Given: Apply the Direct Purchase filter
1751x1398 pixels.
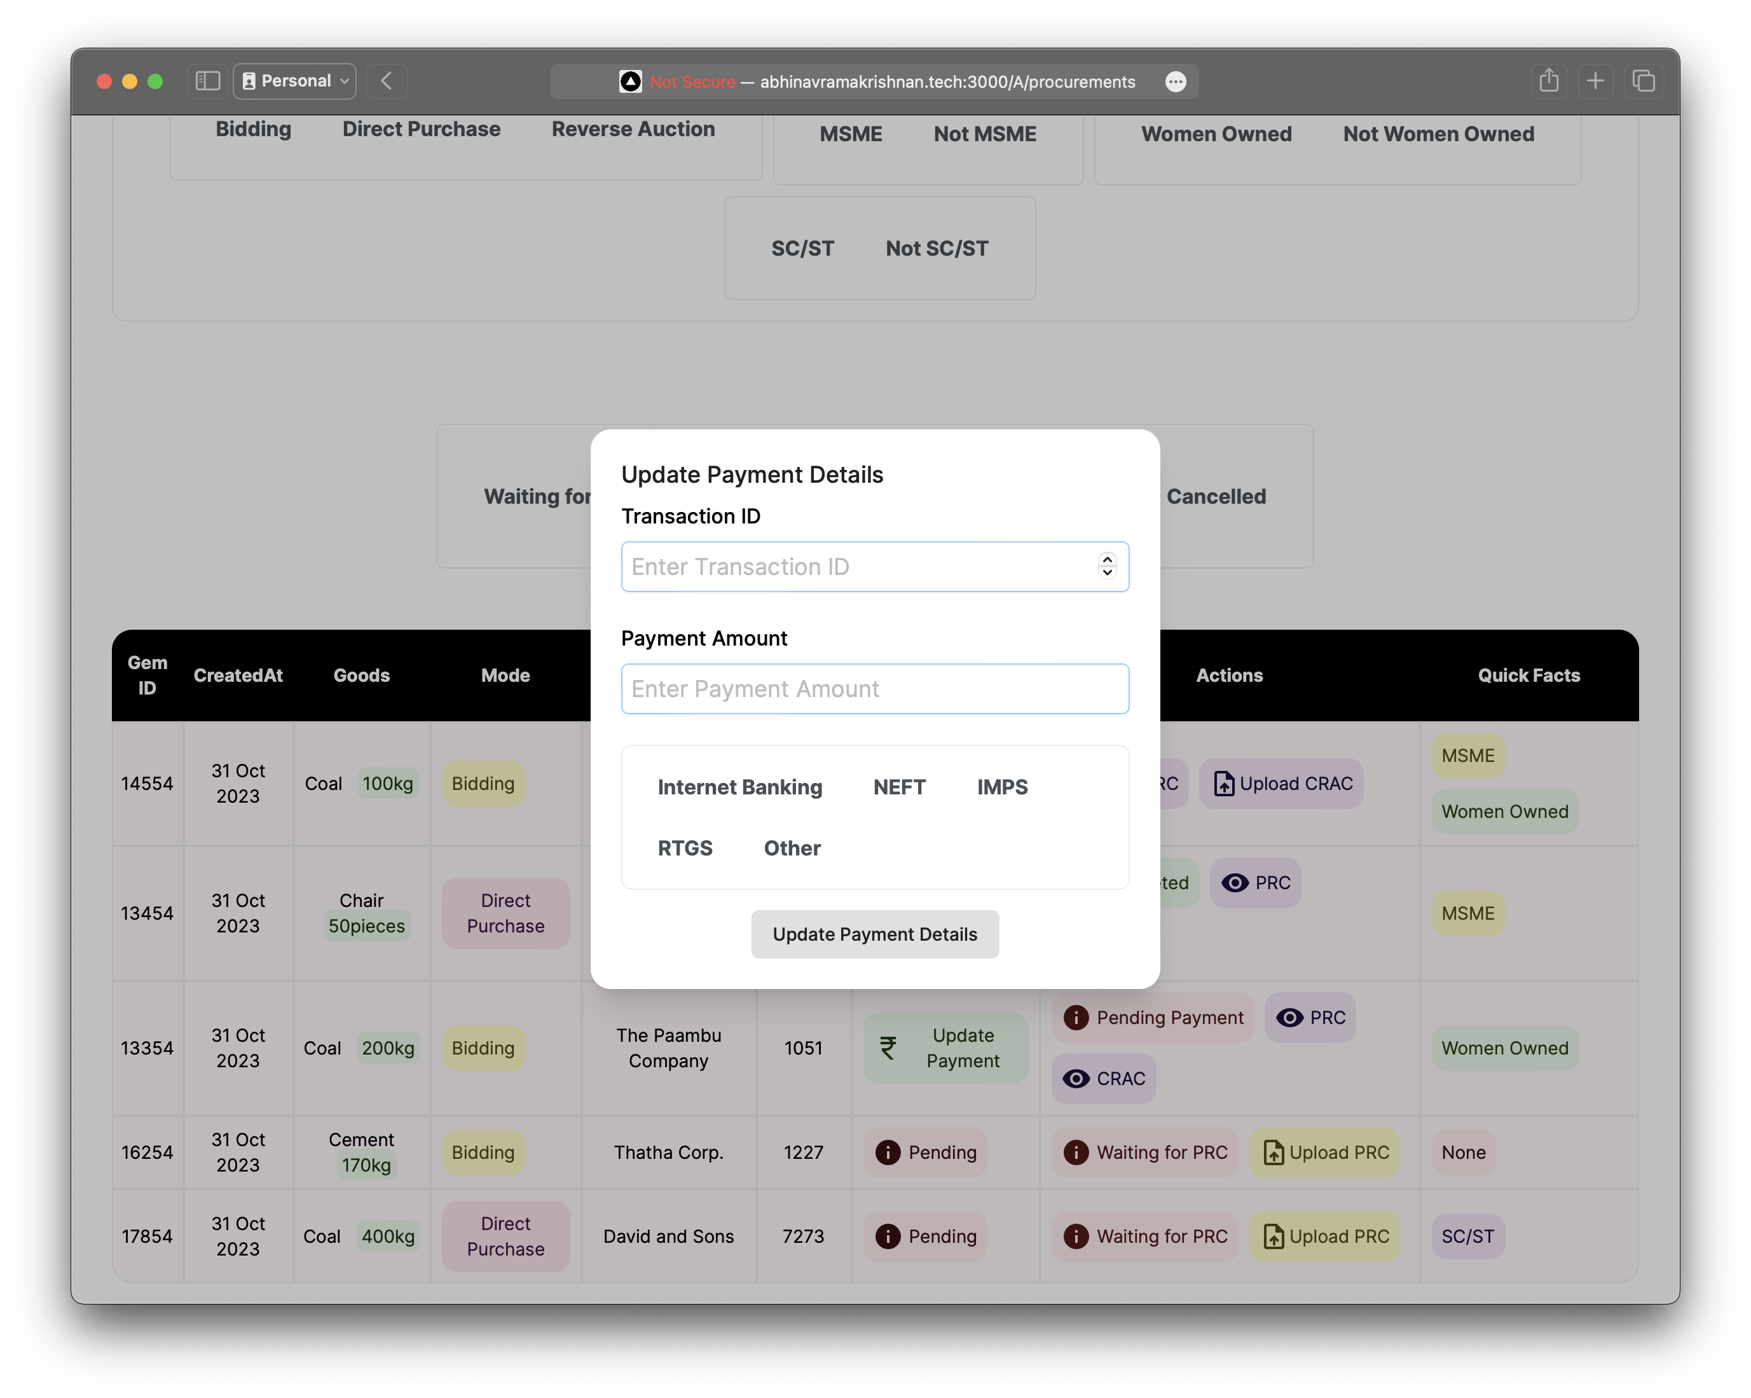Looking at the screenshot, I should [421, 129].
